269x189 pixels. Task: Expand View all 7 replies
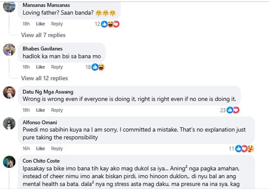coord(43,35)
